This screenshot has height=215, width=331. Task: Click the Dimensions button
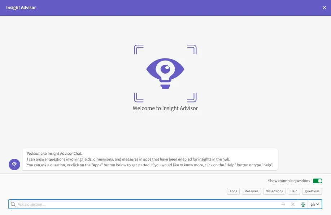[x=274, y=191]
